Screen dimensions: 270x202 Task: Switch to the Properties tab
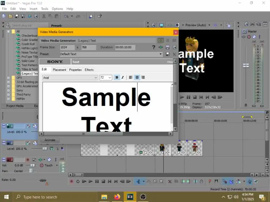pos(75,70)
